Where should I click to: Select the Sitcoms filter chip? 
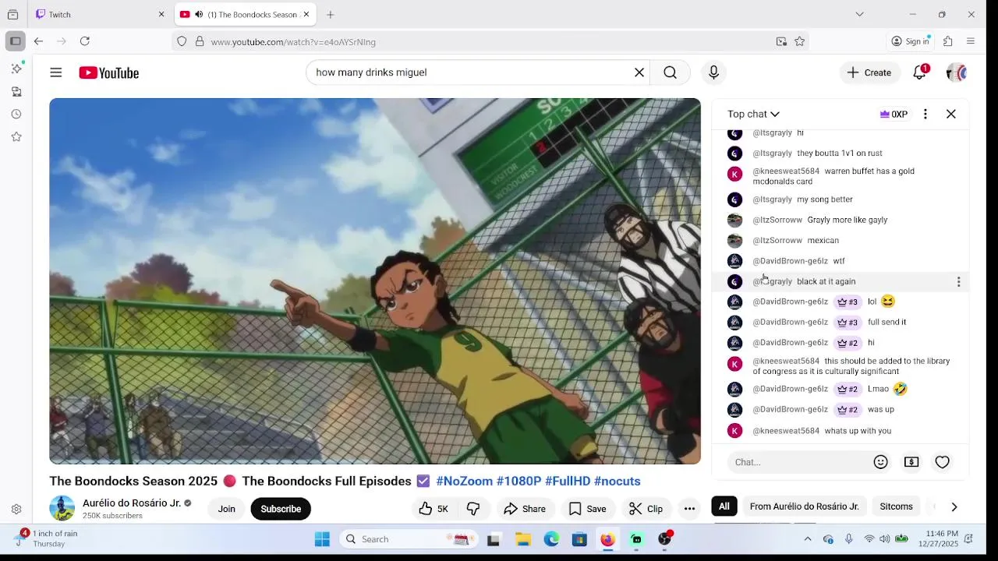(x=896, y=506)
